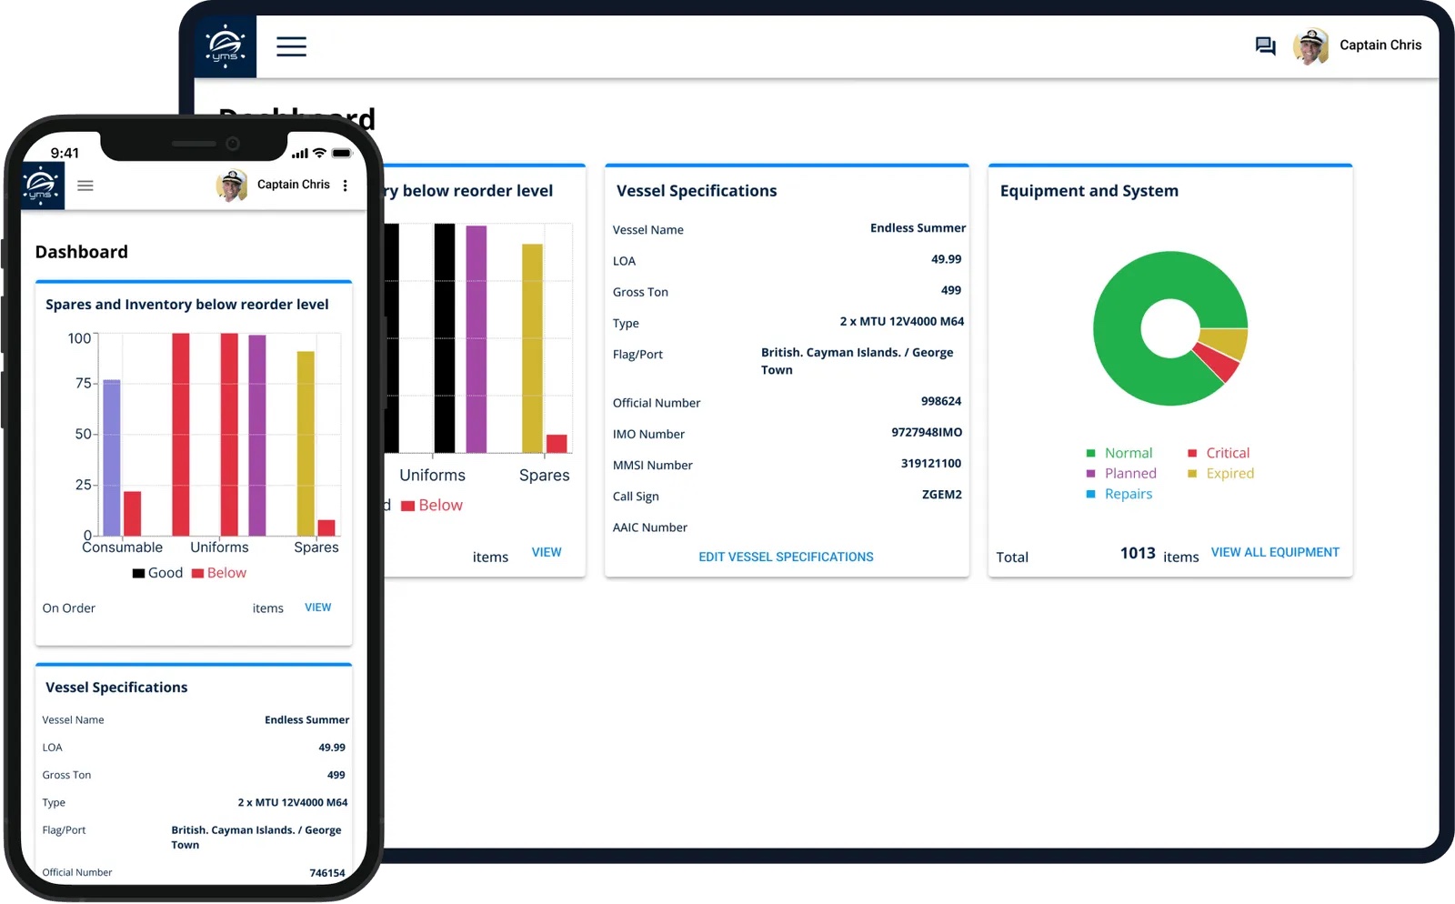Open the phone hamburger menu
This screenshot has width=1455, height=904.
coord(85,186)
